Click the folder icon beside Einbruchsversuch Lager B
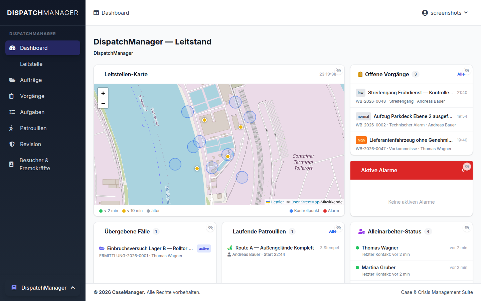481x301 pixels. pos(102,248)
